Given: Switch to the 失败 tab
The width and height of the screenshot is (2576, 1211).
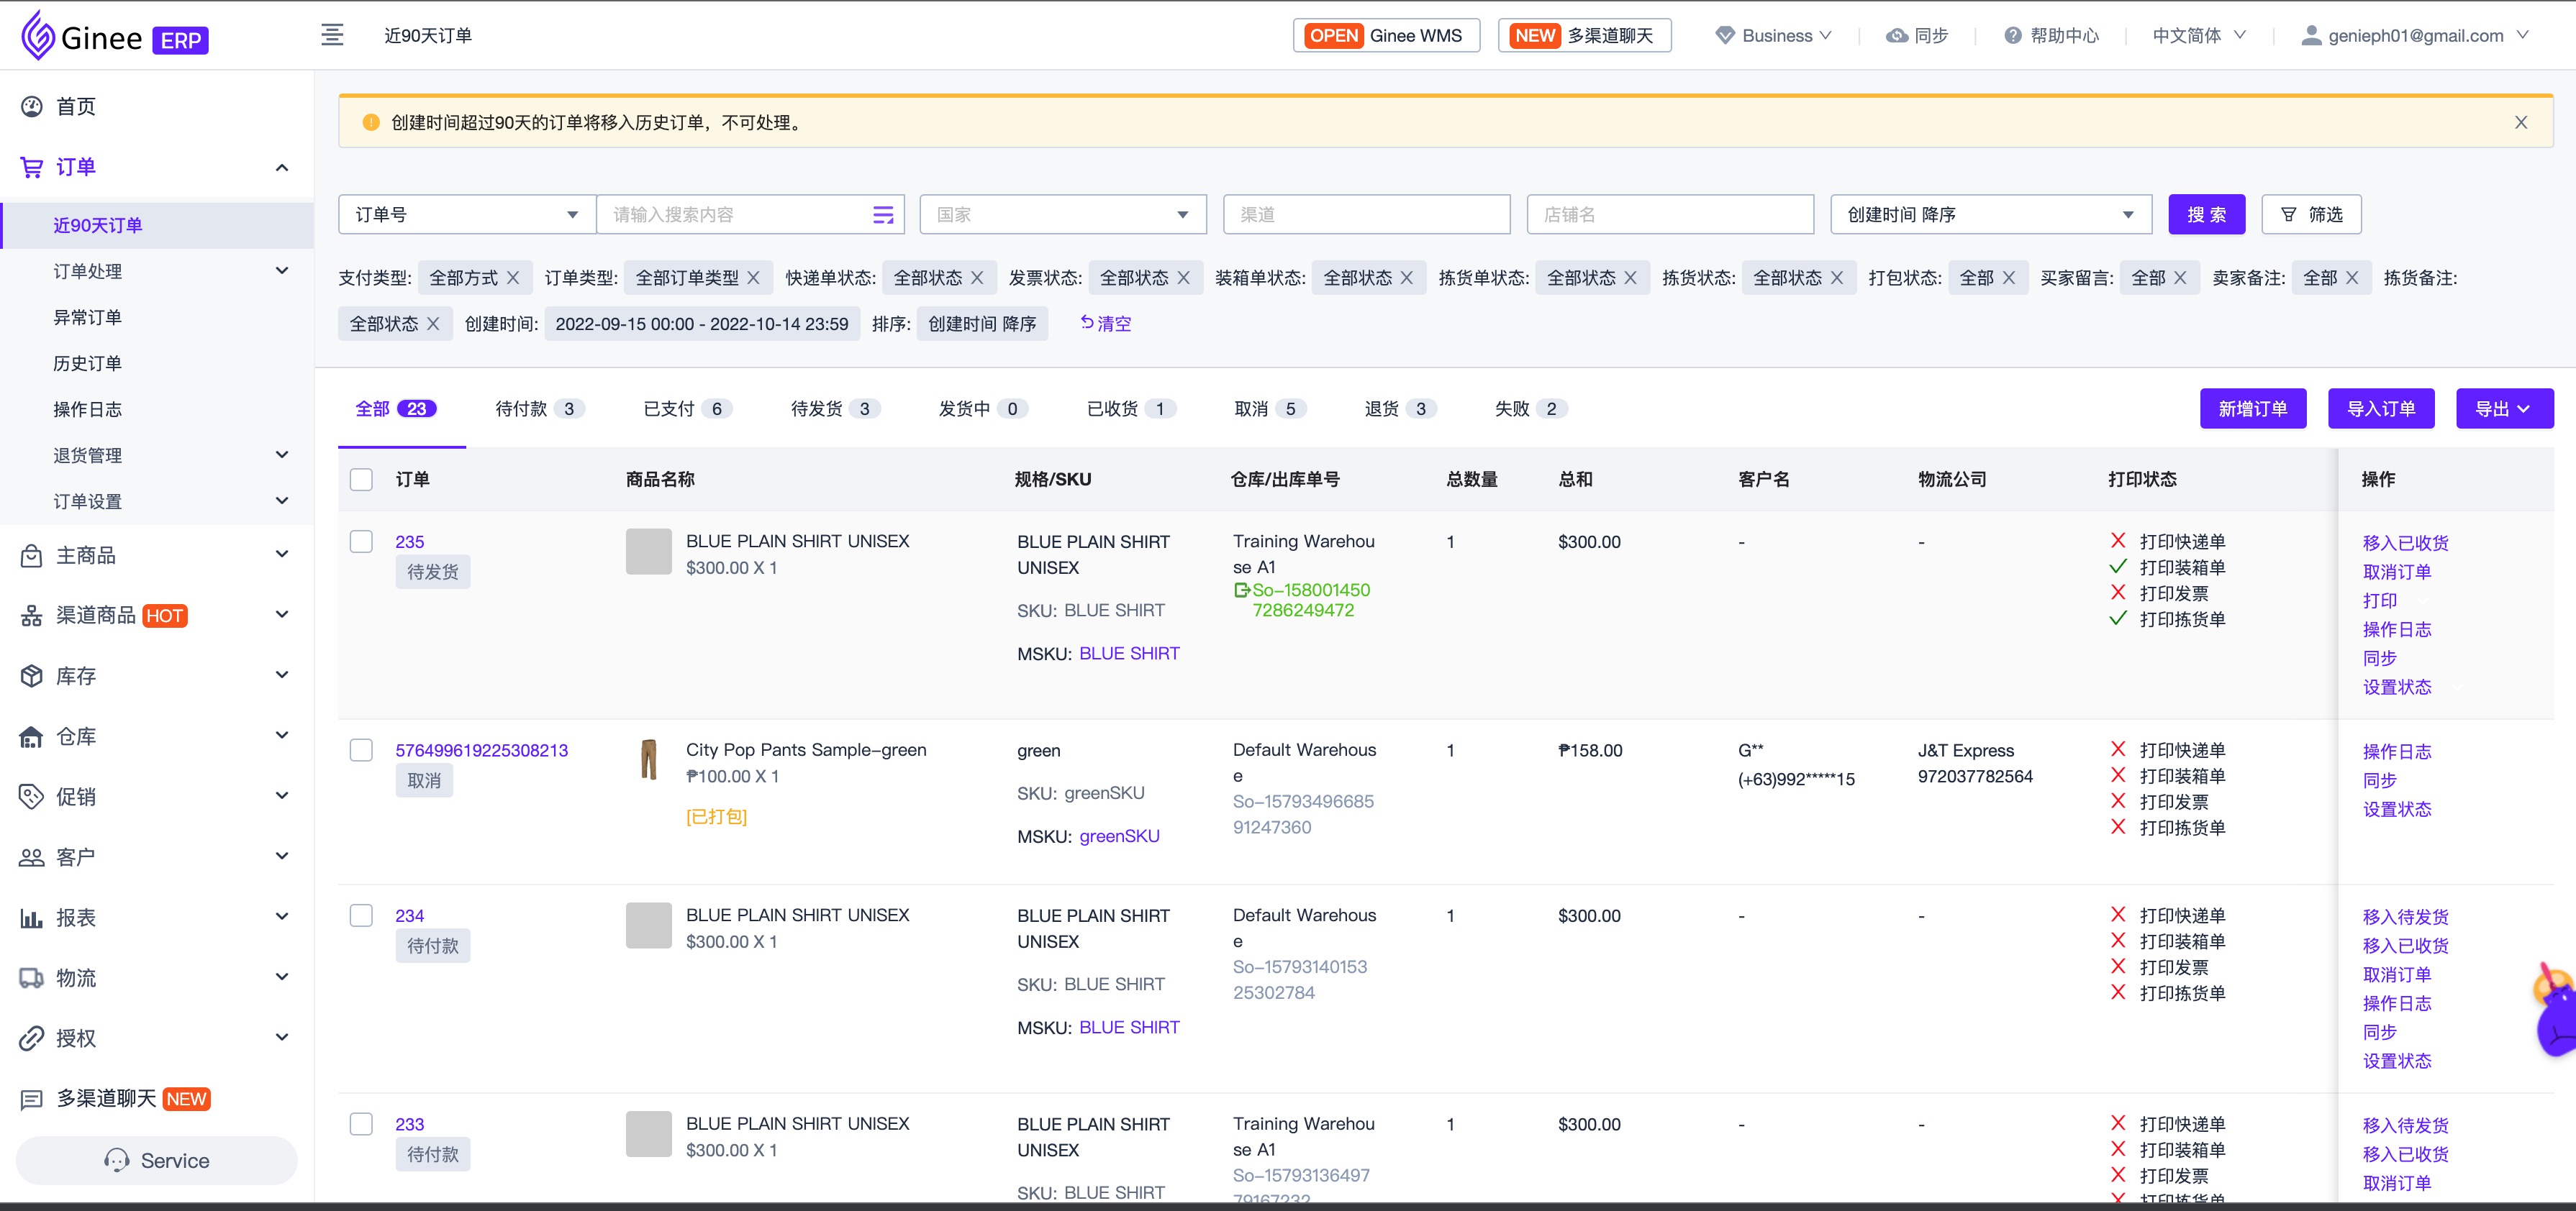Looking at the screenshot, I should pyautogui.click(x=1531, y=408).
